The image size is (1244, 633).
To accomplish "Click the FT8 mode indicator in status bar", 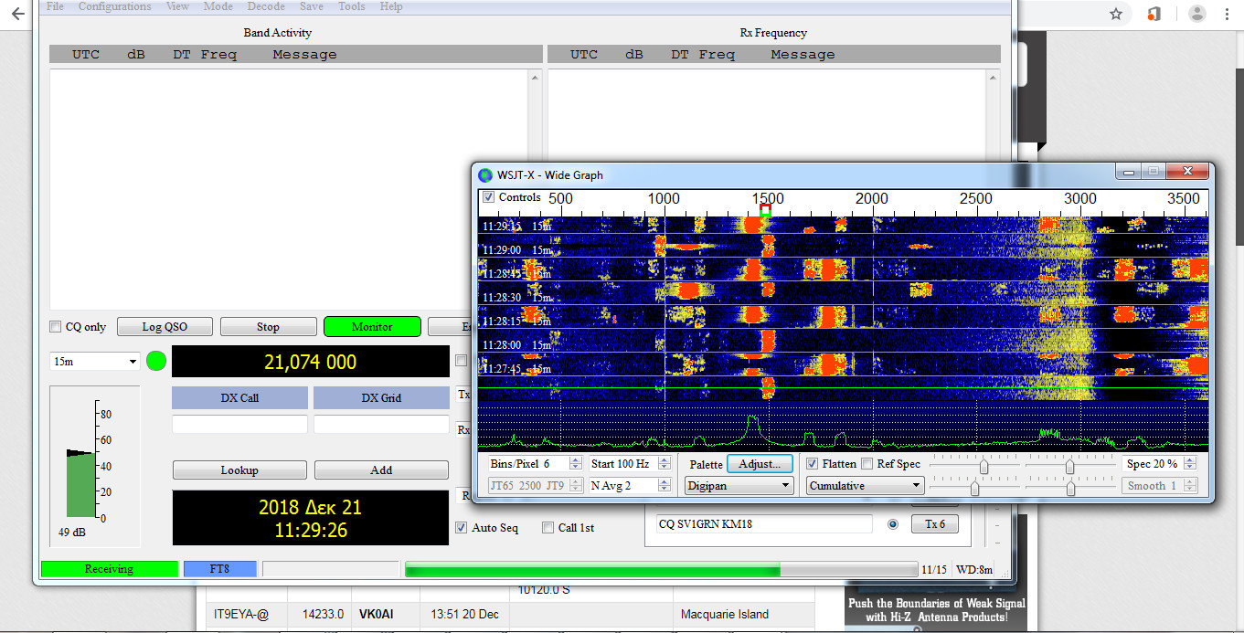I will point(219,568).
